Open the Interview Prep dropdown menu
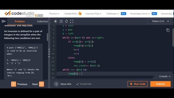Viewport: 174px width, 98px height. pyautogui.click(x=93, y=14)
